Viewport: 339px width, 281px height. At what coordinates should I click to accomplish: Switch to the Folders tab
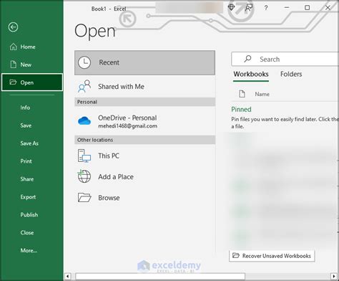(291, 74)
